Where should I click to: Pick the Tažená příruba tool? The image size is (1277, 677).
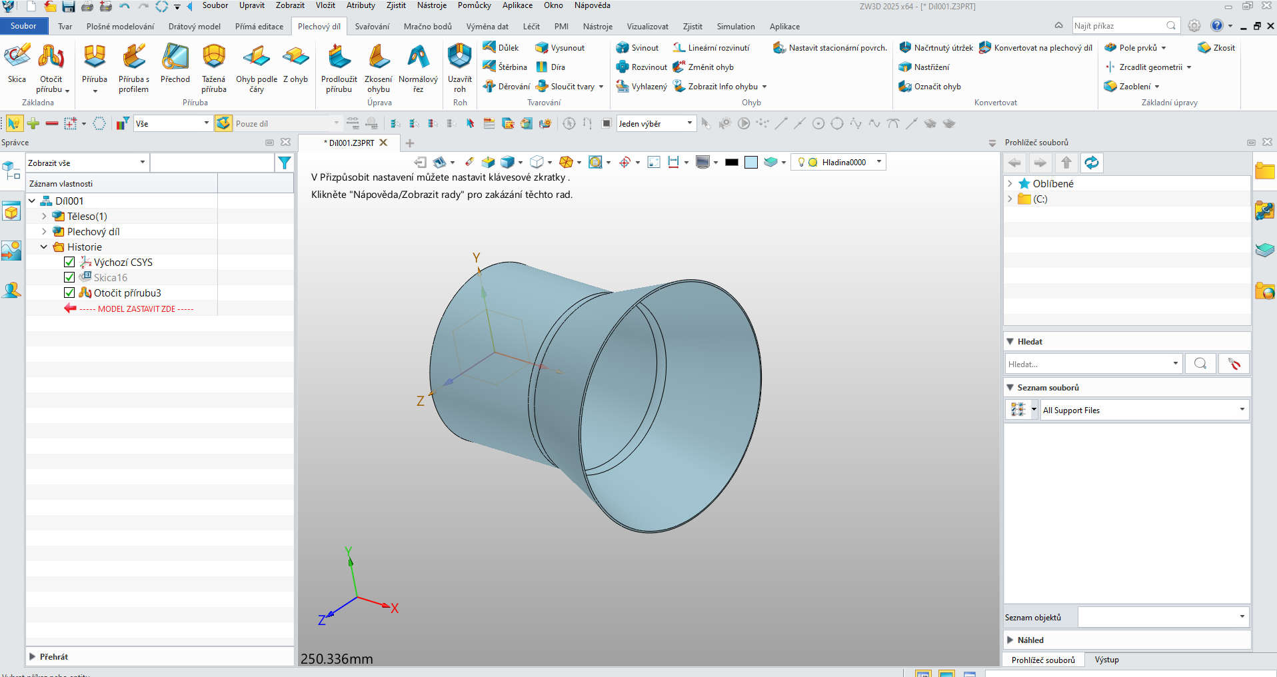(214, 68)
